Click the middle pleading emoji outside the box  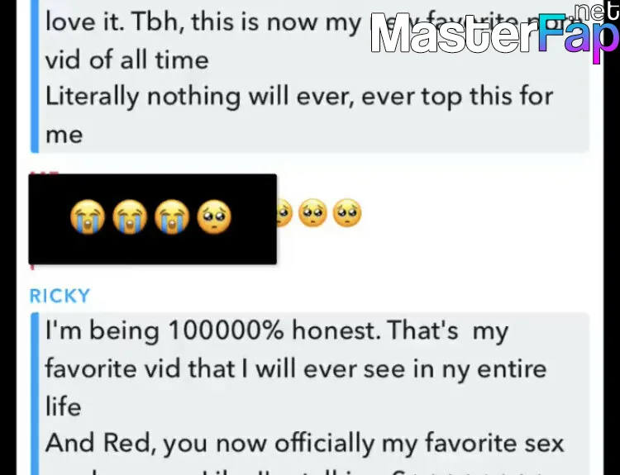pyautogui.click(x=312, y=212)
